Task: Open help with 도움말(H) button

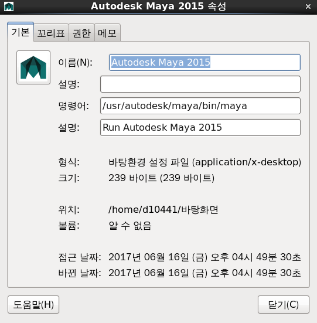Action: pyautogui.click(x=33, y=305)
